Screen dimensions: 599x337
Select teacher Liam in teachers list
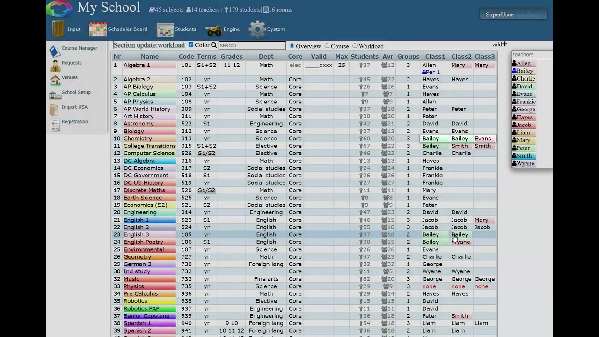(523, 132)
